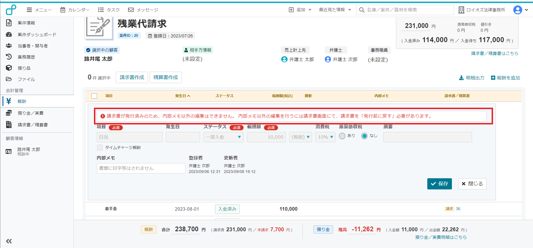Open the ステータス 一部入金 dropdown
This screenshot has width=533, height=248.
pos(223,137)
